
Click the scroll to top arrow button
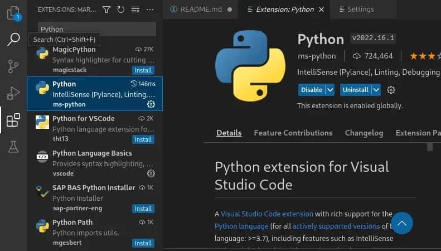(x=401, y=223)
